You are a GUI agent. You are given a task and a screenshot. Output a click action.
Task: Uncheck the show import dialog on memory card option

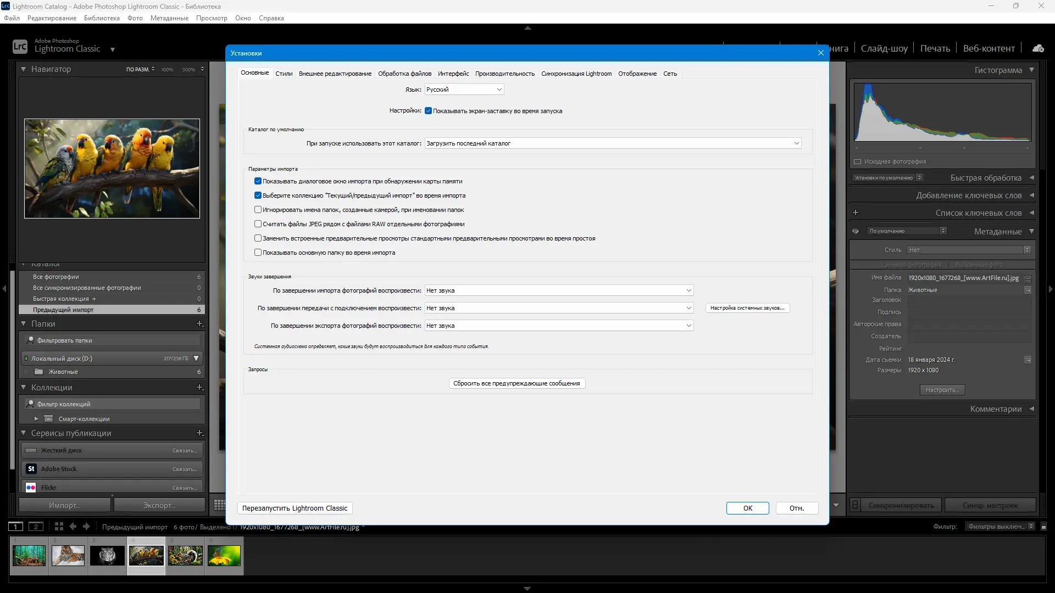click(x=258, y=181)
